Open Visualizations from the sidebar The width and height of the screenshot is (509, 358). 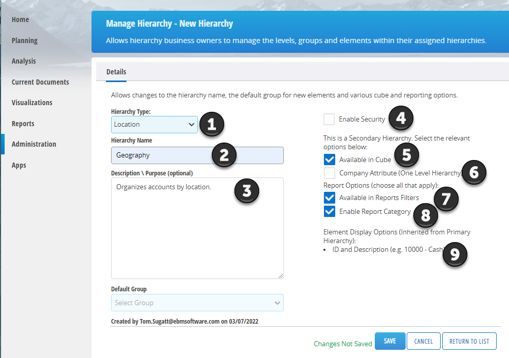point(32,103)
